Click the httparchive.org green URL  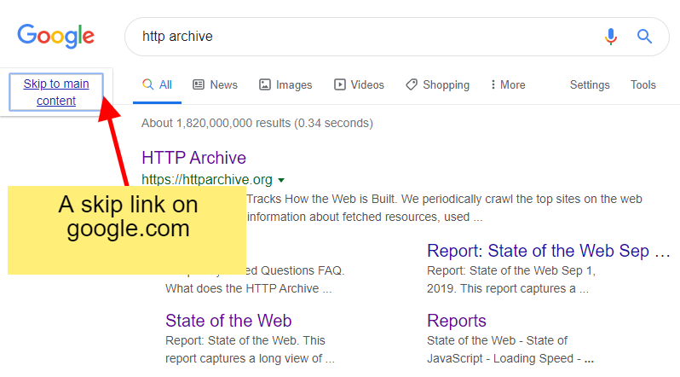(207, 180)
